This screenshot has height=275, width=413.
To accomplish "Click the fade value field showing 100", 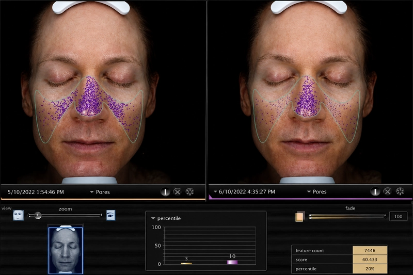I will (398, 216).
